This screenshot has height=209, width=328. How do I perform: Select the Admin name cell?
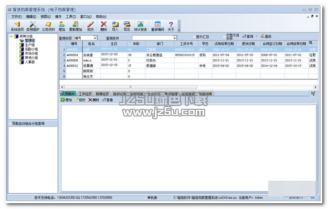pyautogui.click(x=91, y=60)
